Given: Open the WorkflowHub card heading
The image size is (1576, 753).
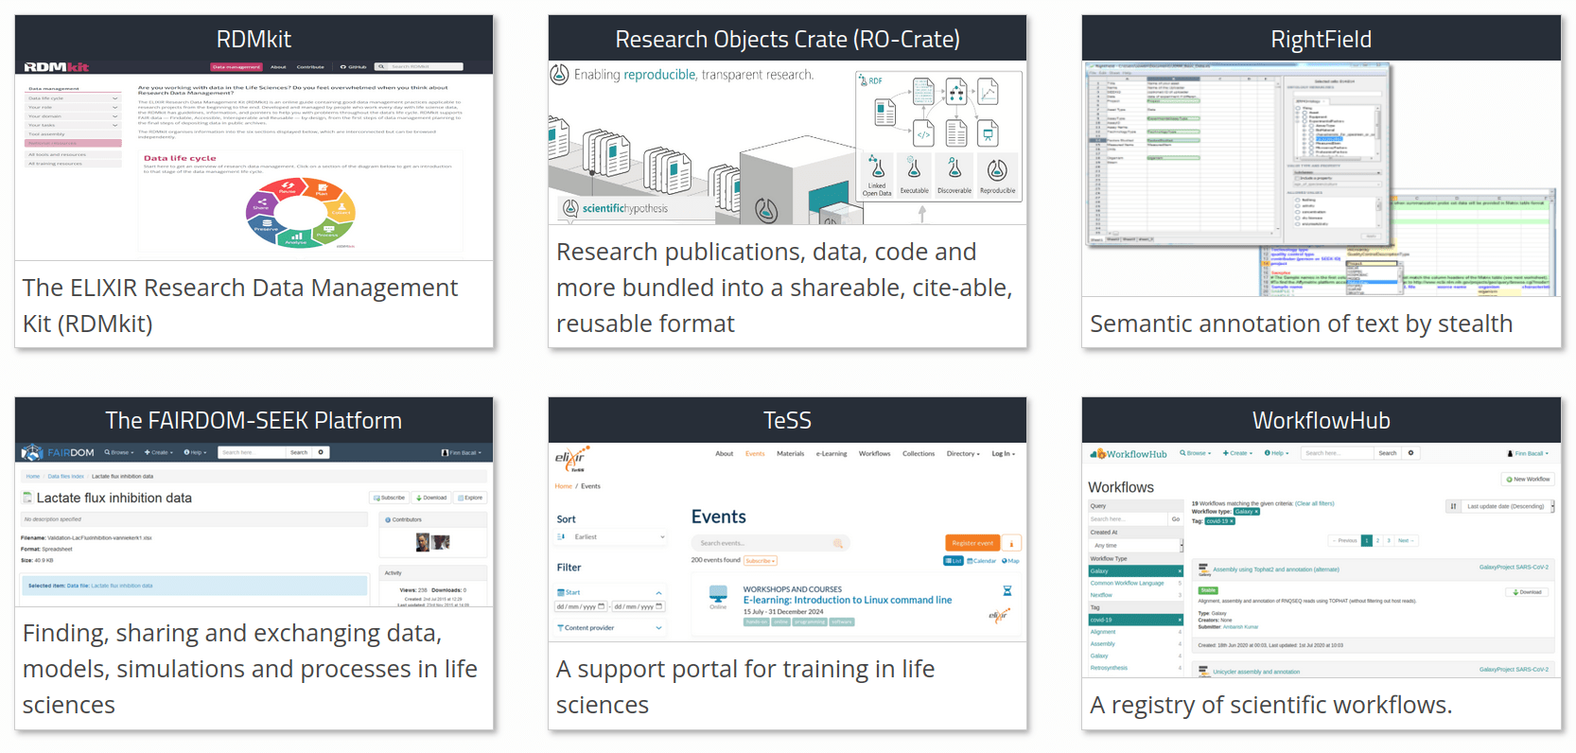Looking at the screenshot, I should (x=1321, y=420).
